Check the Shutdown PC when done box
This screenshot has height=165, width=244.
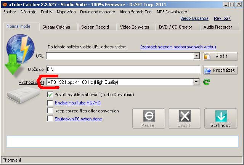pyautogui.click(x=50, y=119)
